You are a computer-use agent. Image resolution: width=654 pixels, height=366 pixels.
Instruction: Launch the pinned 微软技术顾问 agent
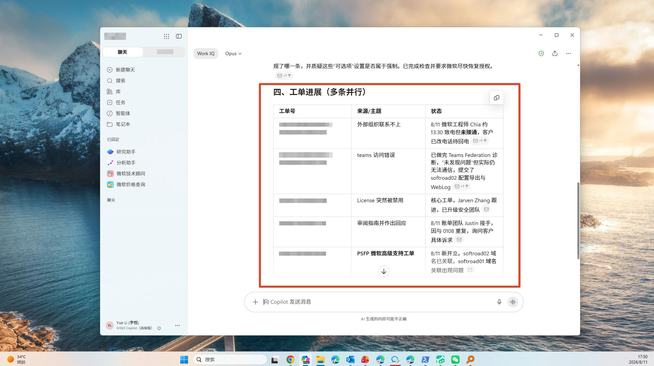coord(126,174)
